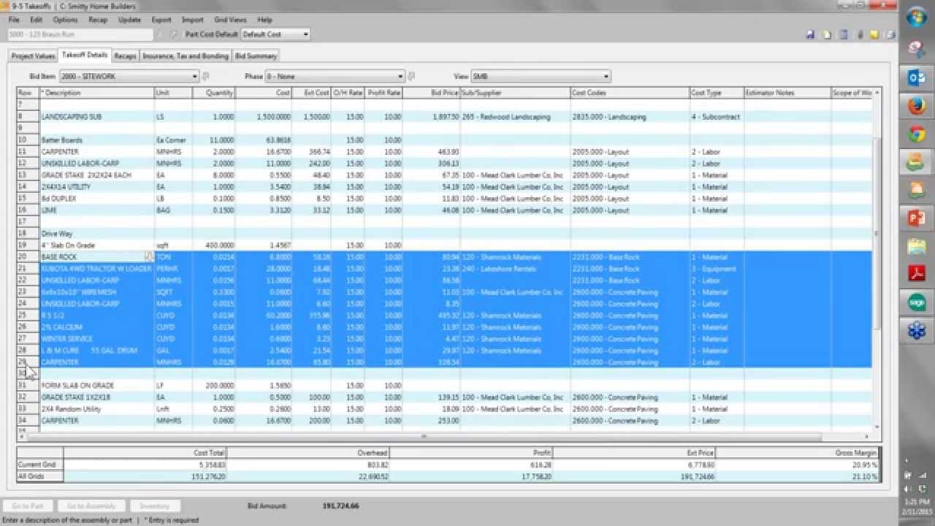Viewport: 935px width, 526px height.
Task: Switch to the Bid Summary tab
Action: (x=256, y=56)
